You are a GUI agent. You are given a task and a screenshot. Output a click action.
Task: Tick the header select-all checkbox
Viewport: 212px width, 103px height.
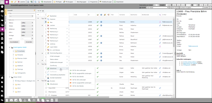pyautogui.click(x=46, y=15)
